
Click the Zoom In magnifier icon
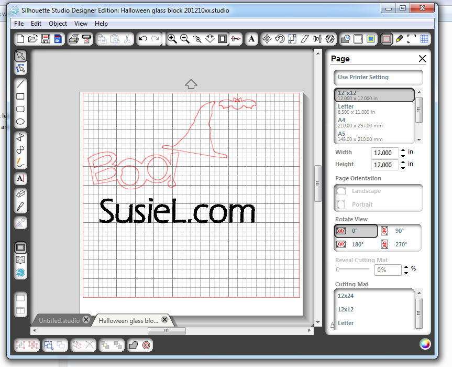click(x=172, y=39)
